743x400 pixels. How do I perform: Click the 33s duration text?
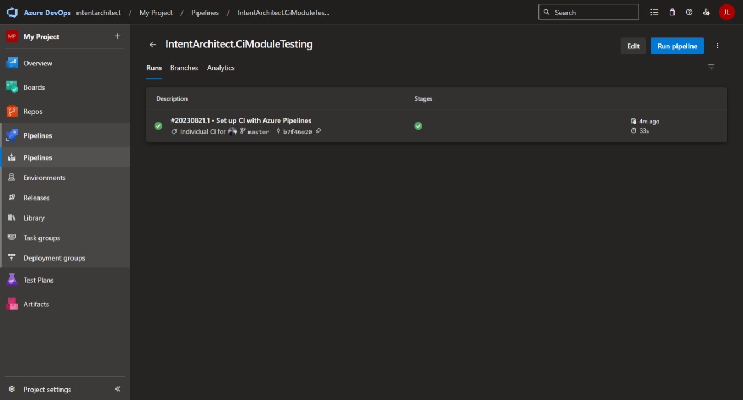(644, 131)
